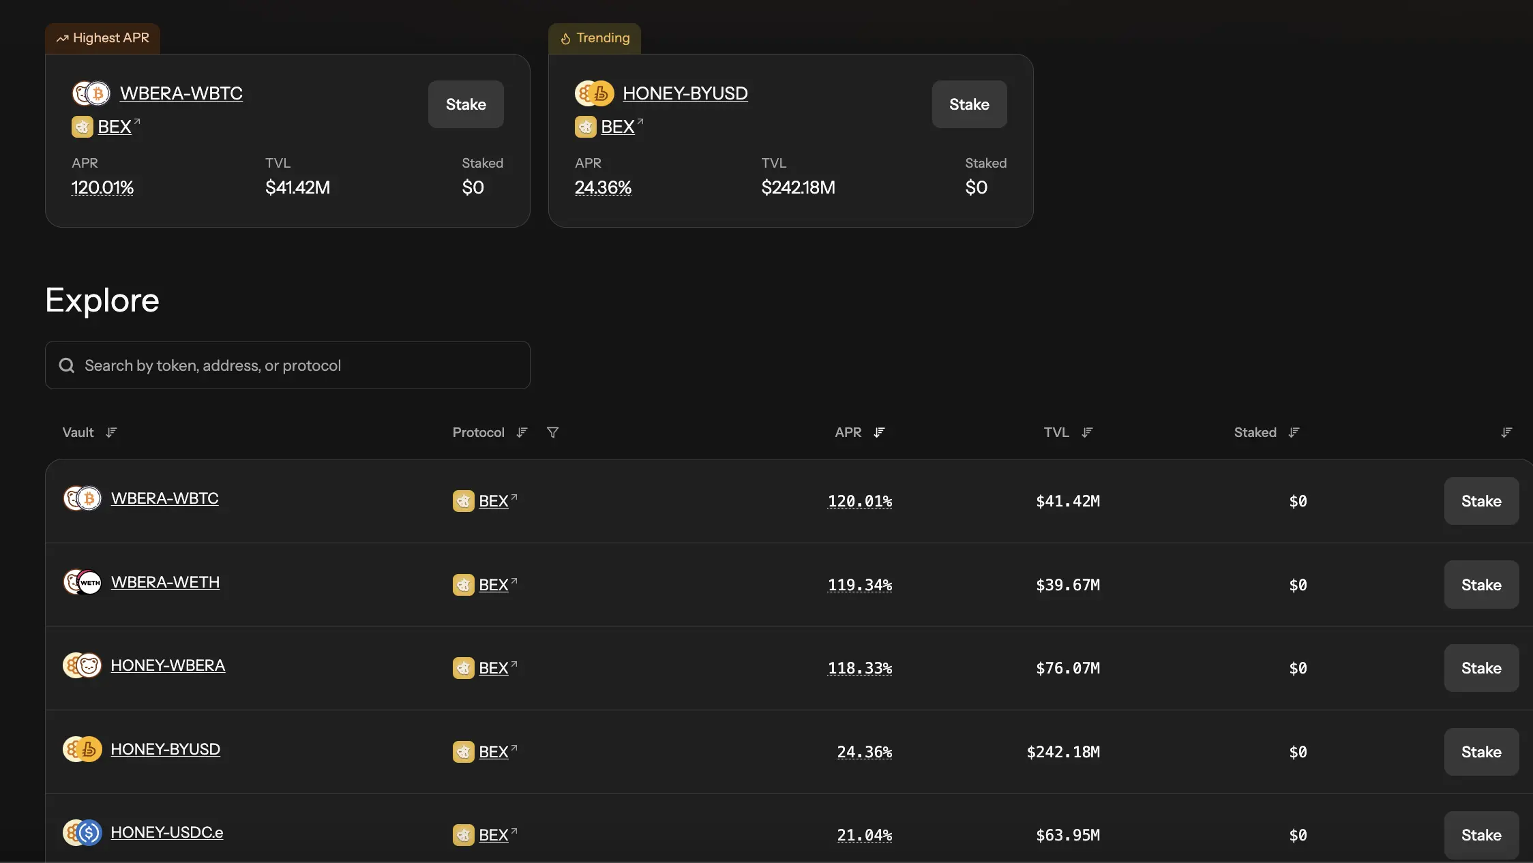Sort by APR using its sort icon
1533x863 pixels.
(x=880, y=432)
